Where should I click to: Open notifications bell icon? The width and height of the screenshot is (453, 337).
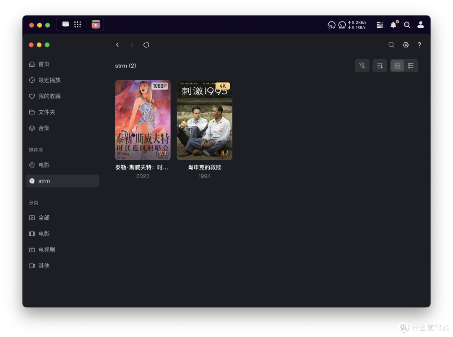coord(393,25)
